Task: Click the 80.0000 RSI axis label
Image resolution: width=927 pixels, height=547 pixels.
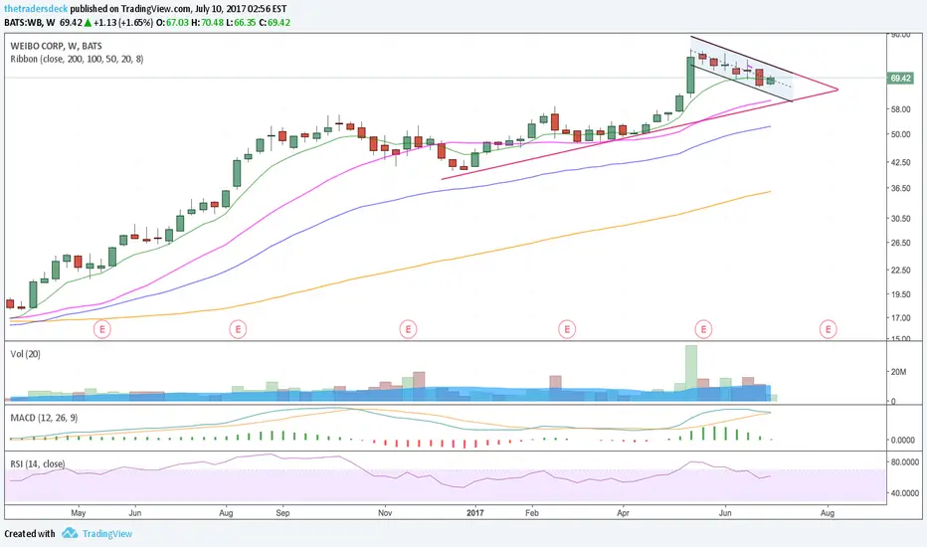Action: click(x=904, y=461)
